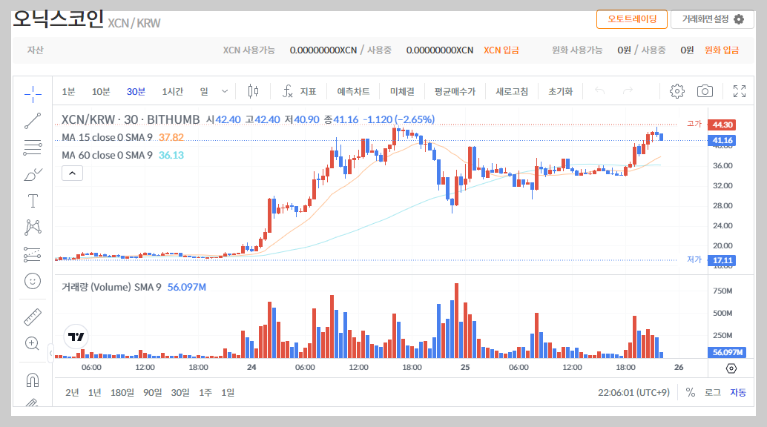Collapse the indicator legend

click(x=72, y=173)
